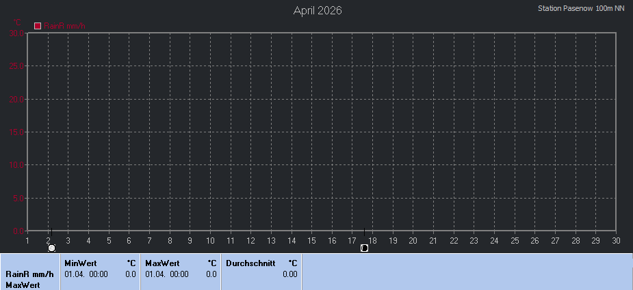Viewport: 633px width, 290px height.
Task: Click the Durchschnitt value 0.00
Action: click(289, 274)
